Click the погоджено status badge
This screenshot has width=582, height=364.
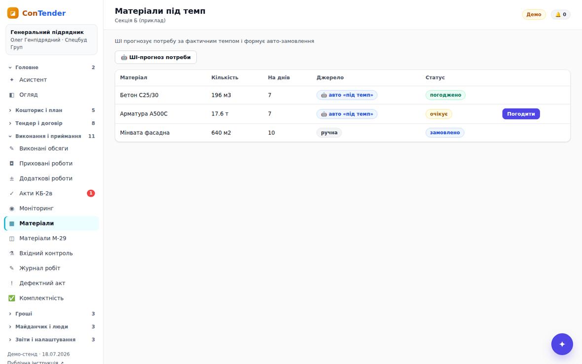[x=445, y=95]
